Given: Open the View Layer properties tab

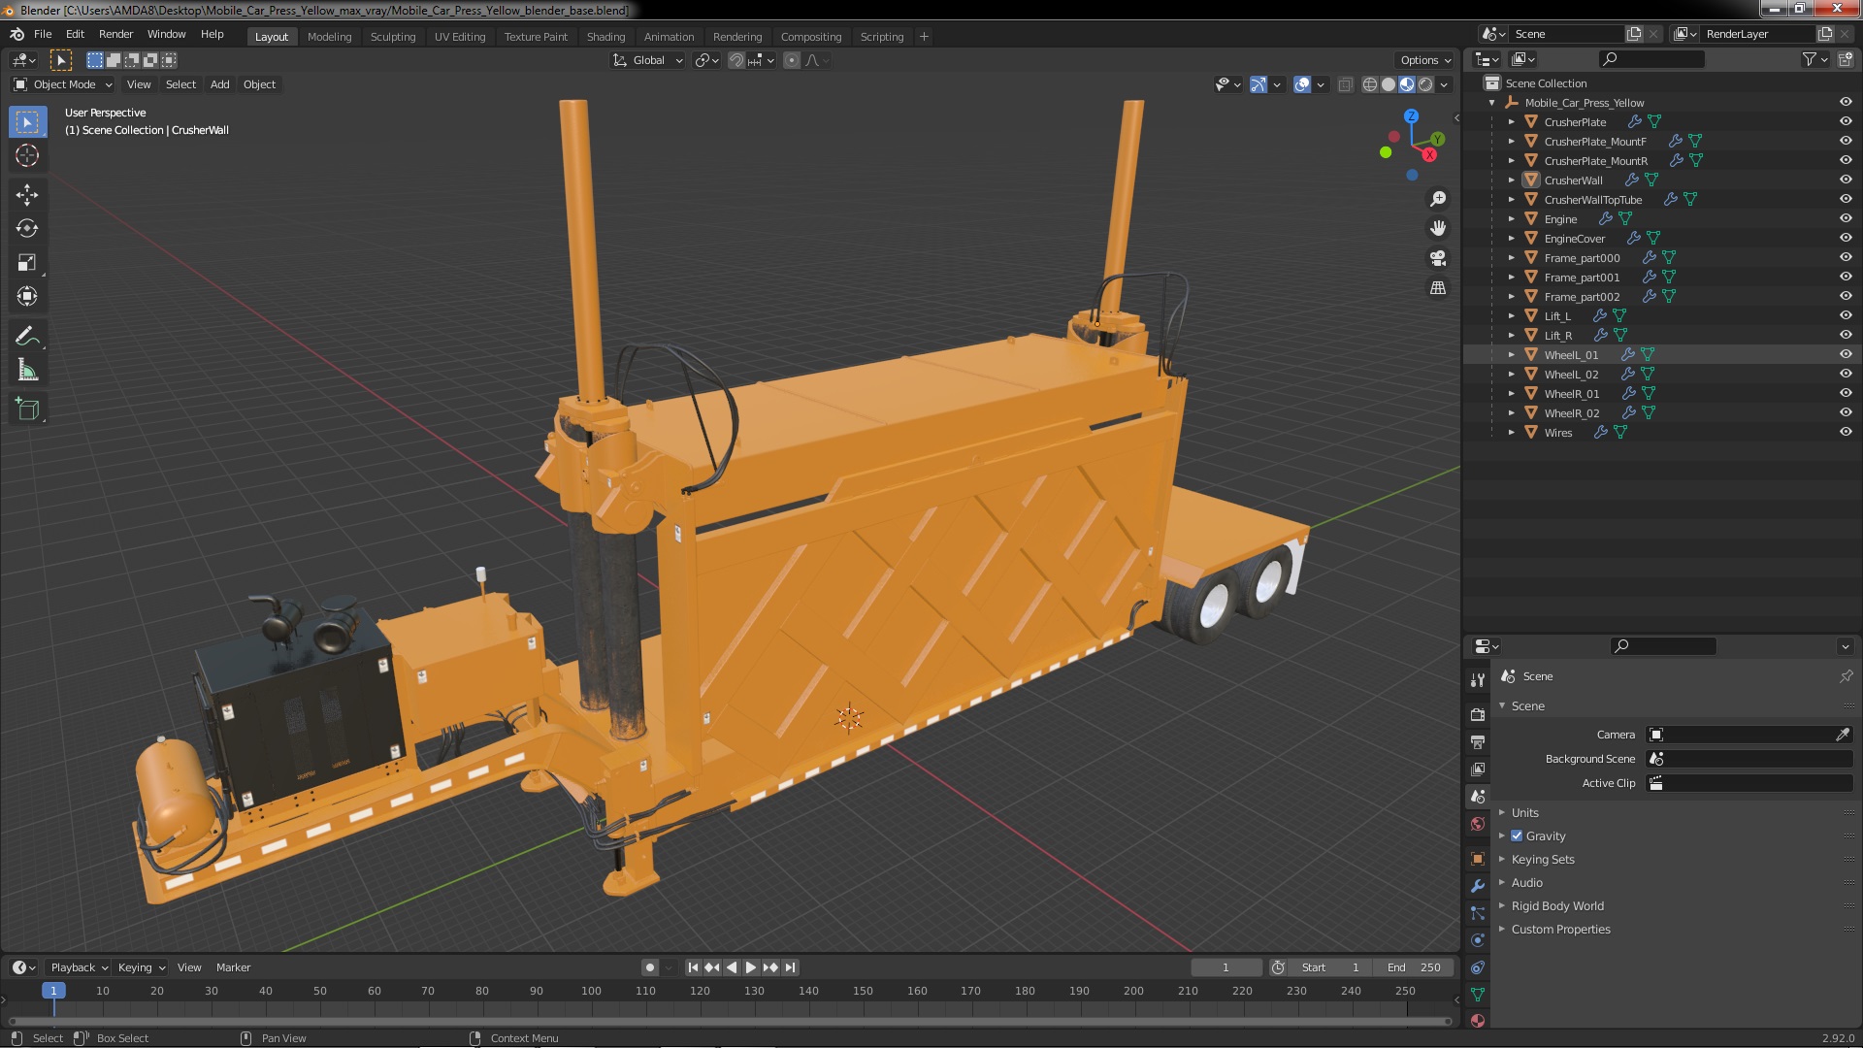Looking at the screenshot, I should pos(1478,769).
